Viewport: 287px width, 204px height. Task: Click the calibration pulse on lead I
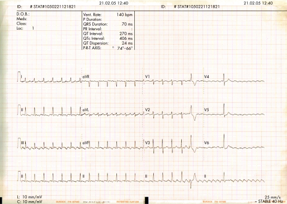(x=19, y=77)
